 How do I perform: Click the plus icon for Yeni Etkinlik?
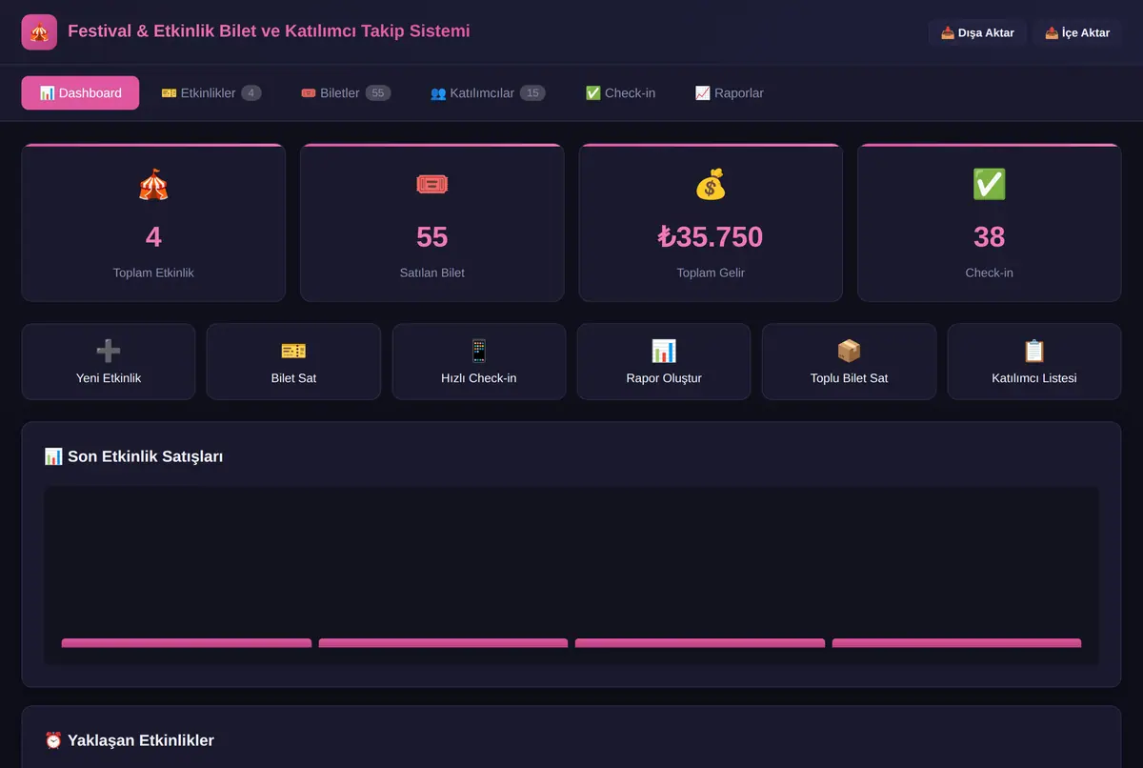coord(109,351)
